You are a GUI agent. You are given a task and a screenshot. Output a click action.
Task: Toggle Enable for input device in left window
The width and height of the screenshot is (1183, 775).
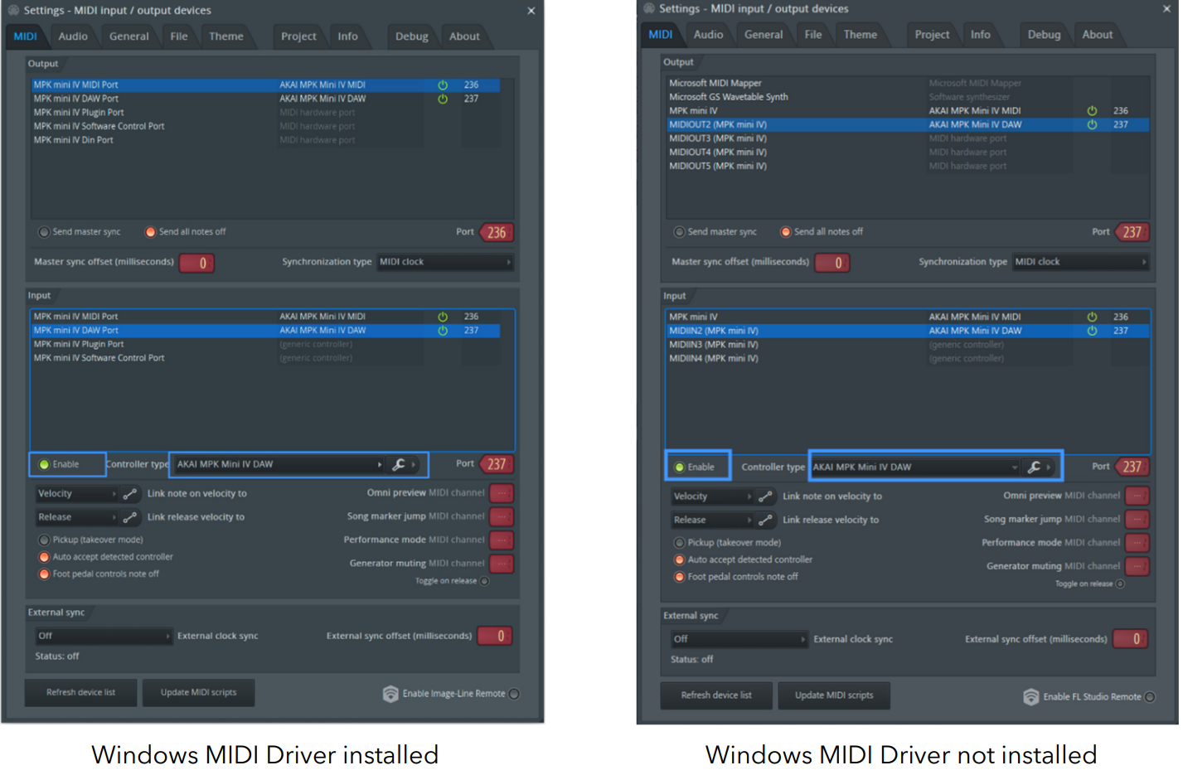(x=45, y=464)
